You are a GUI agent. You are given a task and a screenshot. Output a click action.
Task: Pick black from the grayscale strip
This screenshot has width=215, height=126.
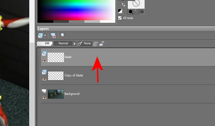[45, 22]
